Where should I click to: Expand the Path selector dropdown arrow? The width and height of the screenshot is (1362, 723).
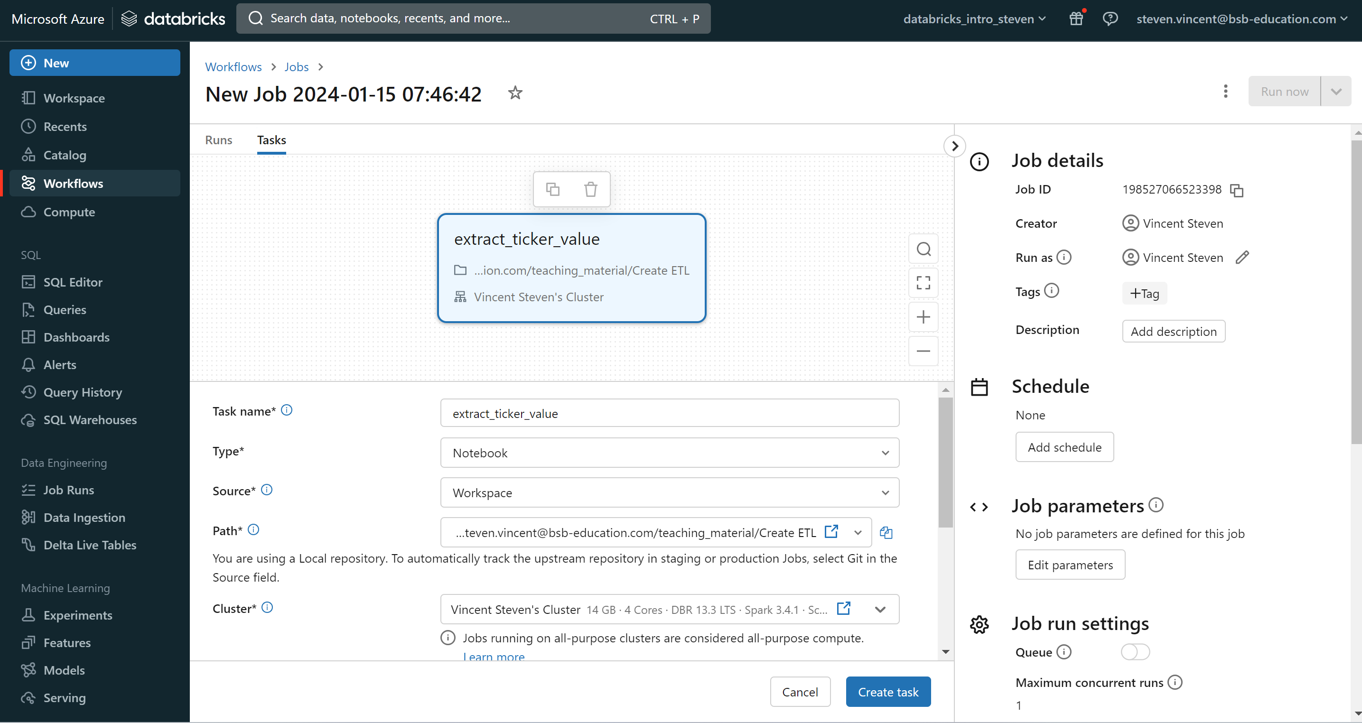point(858,533)
